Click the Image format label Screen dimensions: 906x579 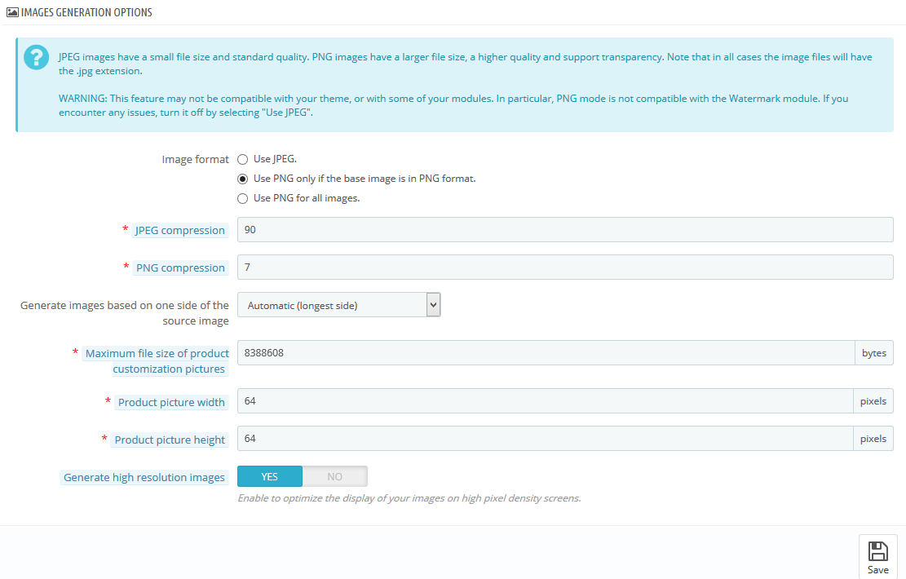[195, 160]
